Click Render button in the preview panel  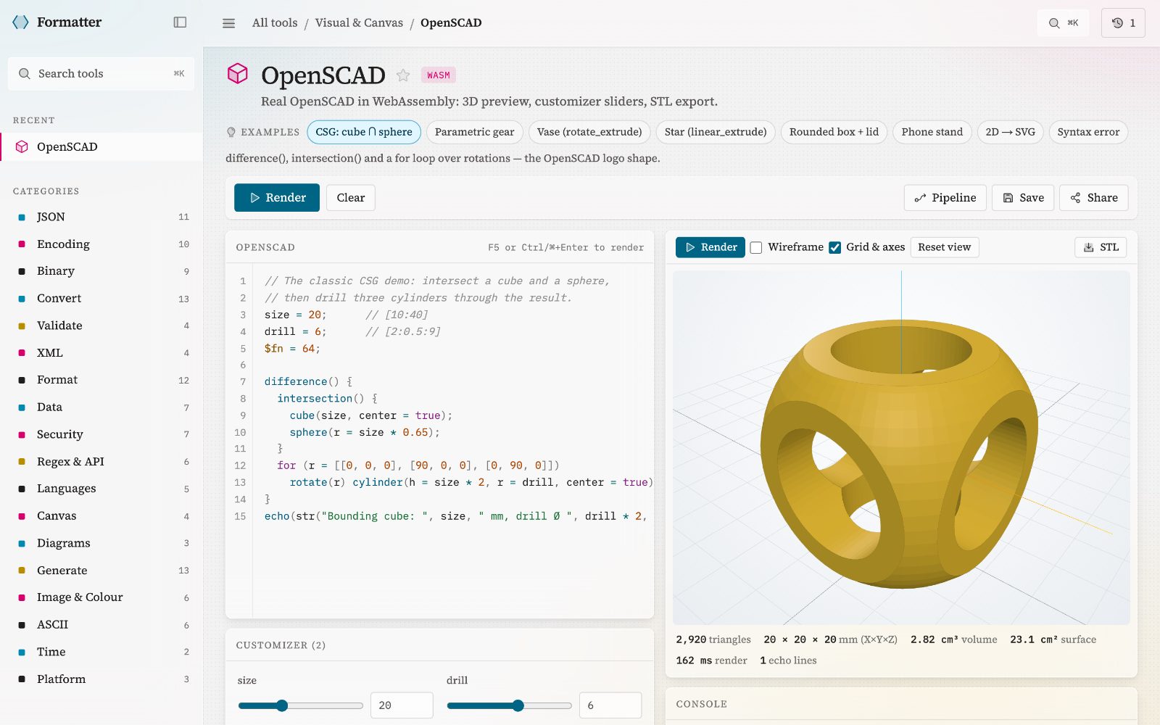tap(710, 247)
